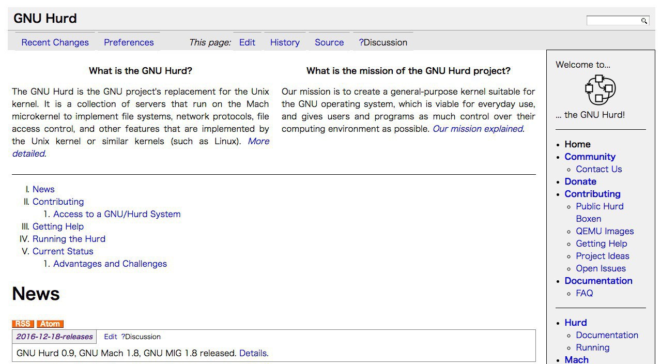Open the page Source tab
This screenshot has width=661, height=364.
click(x=329, y=42)
